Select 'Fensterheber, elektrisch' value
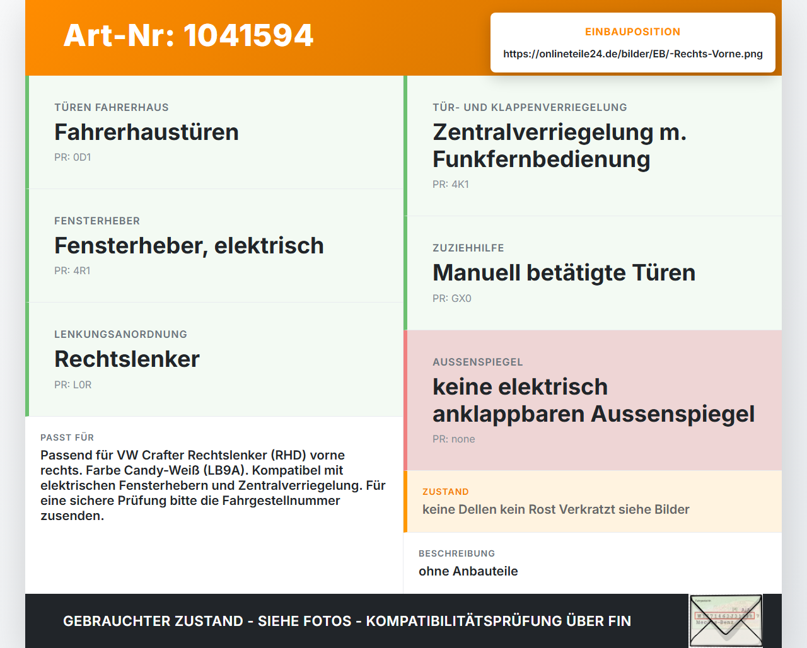This screenshot has width=807, height=648. pos(189,245)
